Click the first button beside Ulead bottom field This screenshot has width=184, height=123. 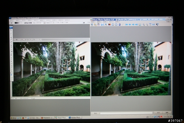point(158,113)
